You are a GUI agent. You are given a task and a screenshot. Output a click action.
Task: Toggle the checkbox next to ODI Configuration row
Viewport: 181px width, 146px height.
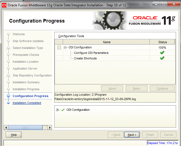tap(59, 47)
